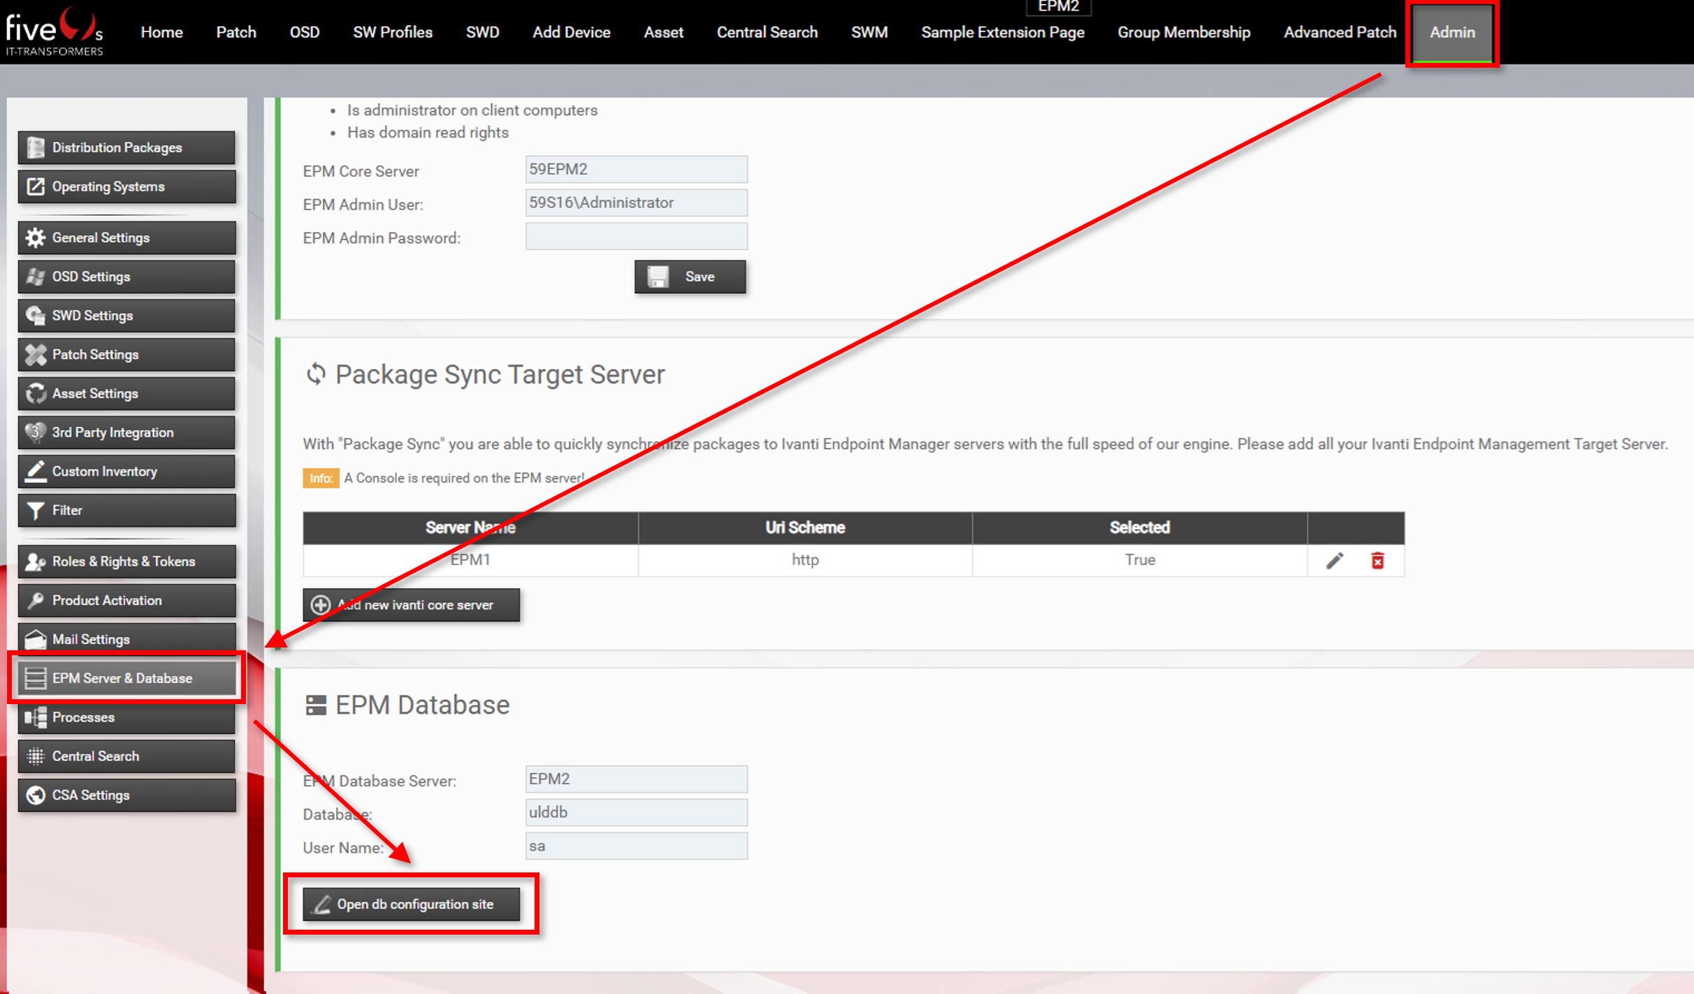The image size is (1694, 994).
Task: Open Advanced Patch menu
Action: (x=1340, y=32)
